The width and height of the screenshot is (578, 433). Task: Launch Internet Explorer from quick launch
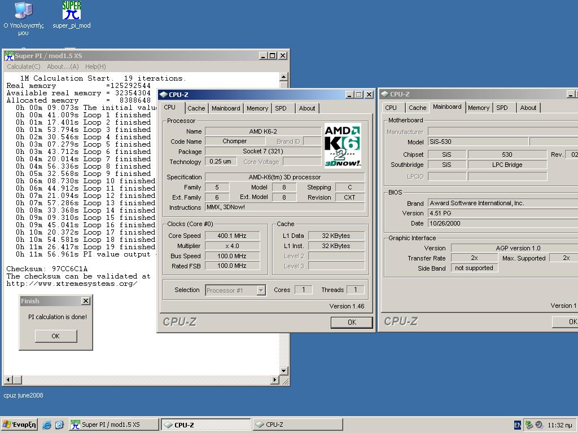[x=47, y=425]
